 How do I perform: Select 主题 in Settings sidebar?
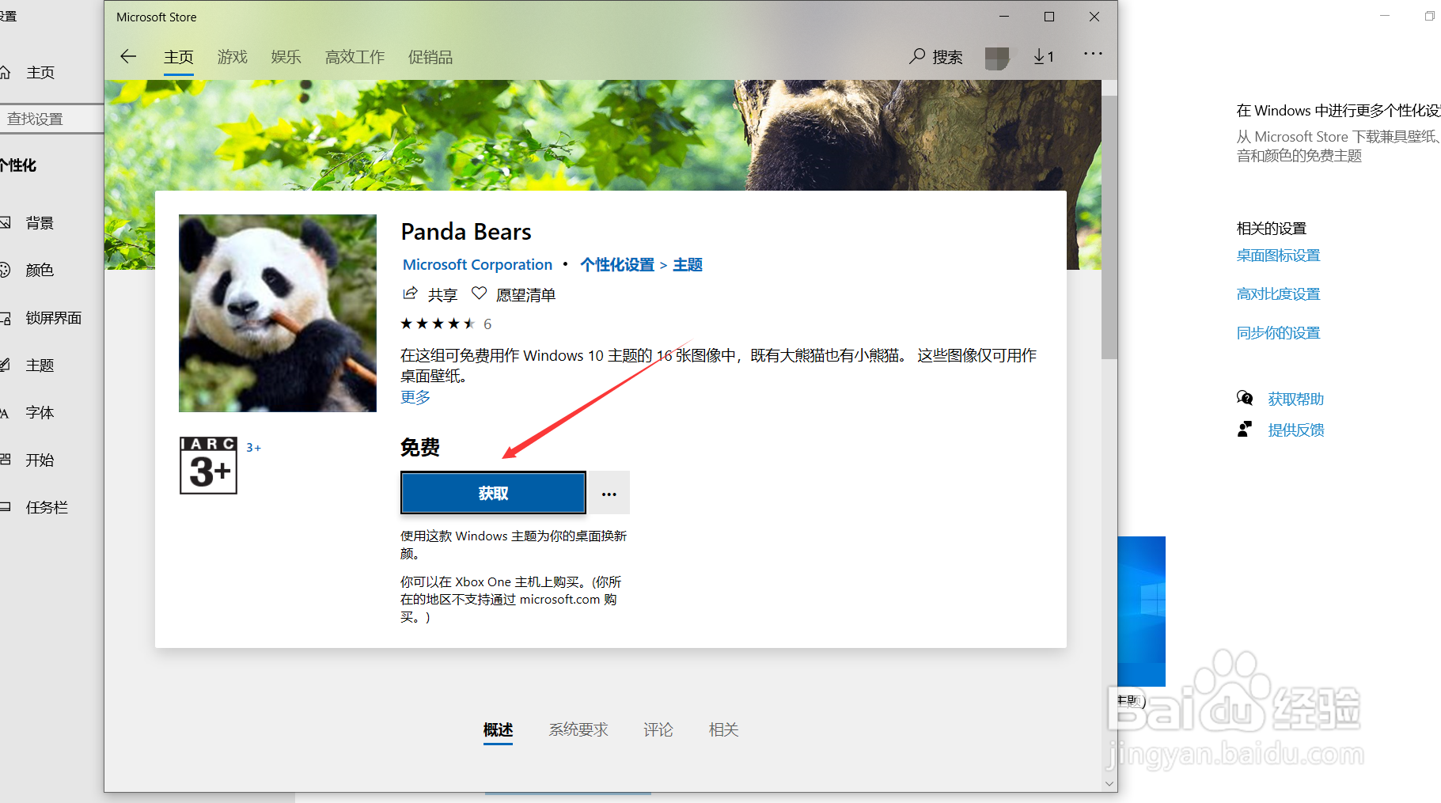(40, 366)
